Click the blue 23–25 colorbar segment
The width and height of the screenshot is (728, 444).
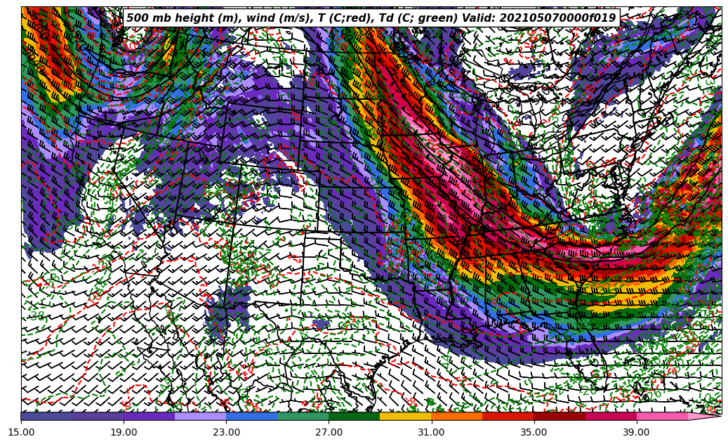click(251, 416)
